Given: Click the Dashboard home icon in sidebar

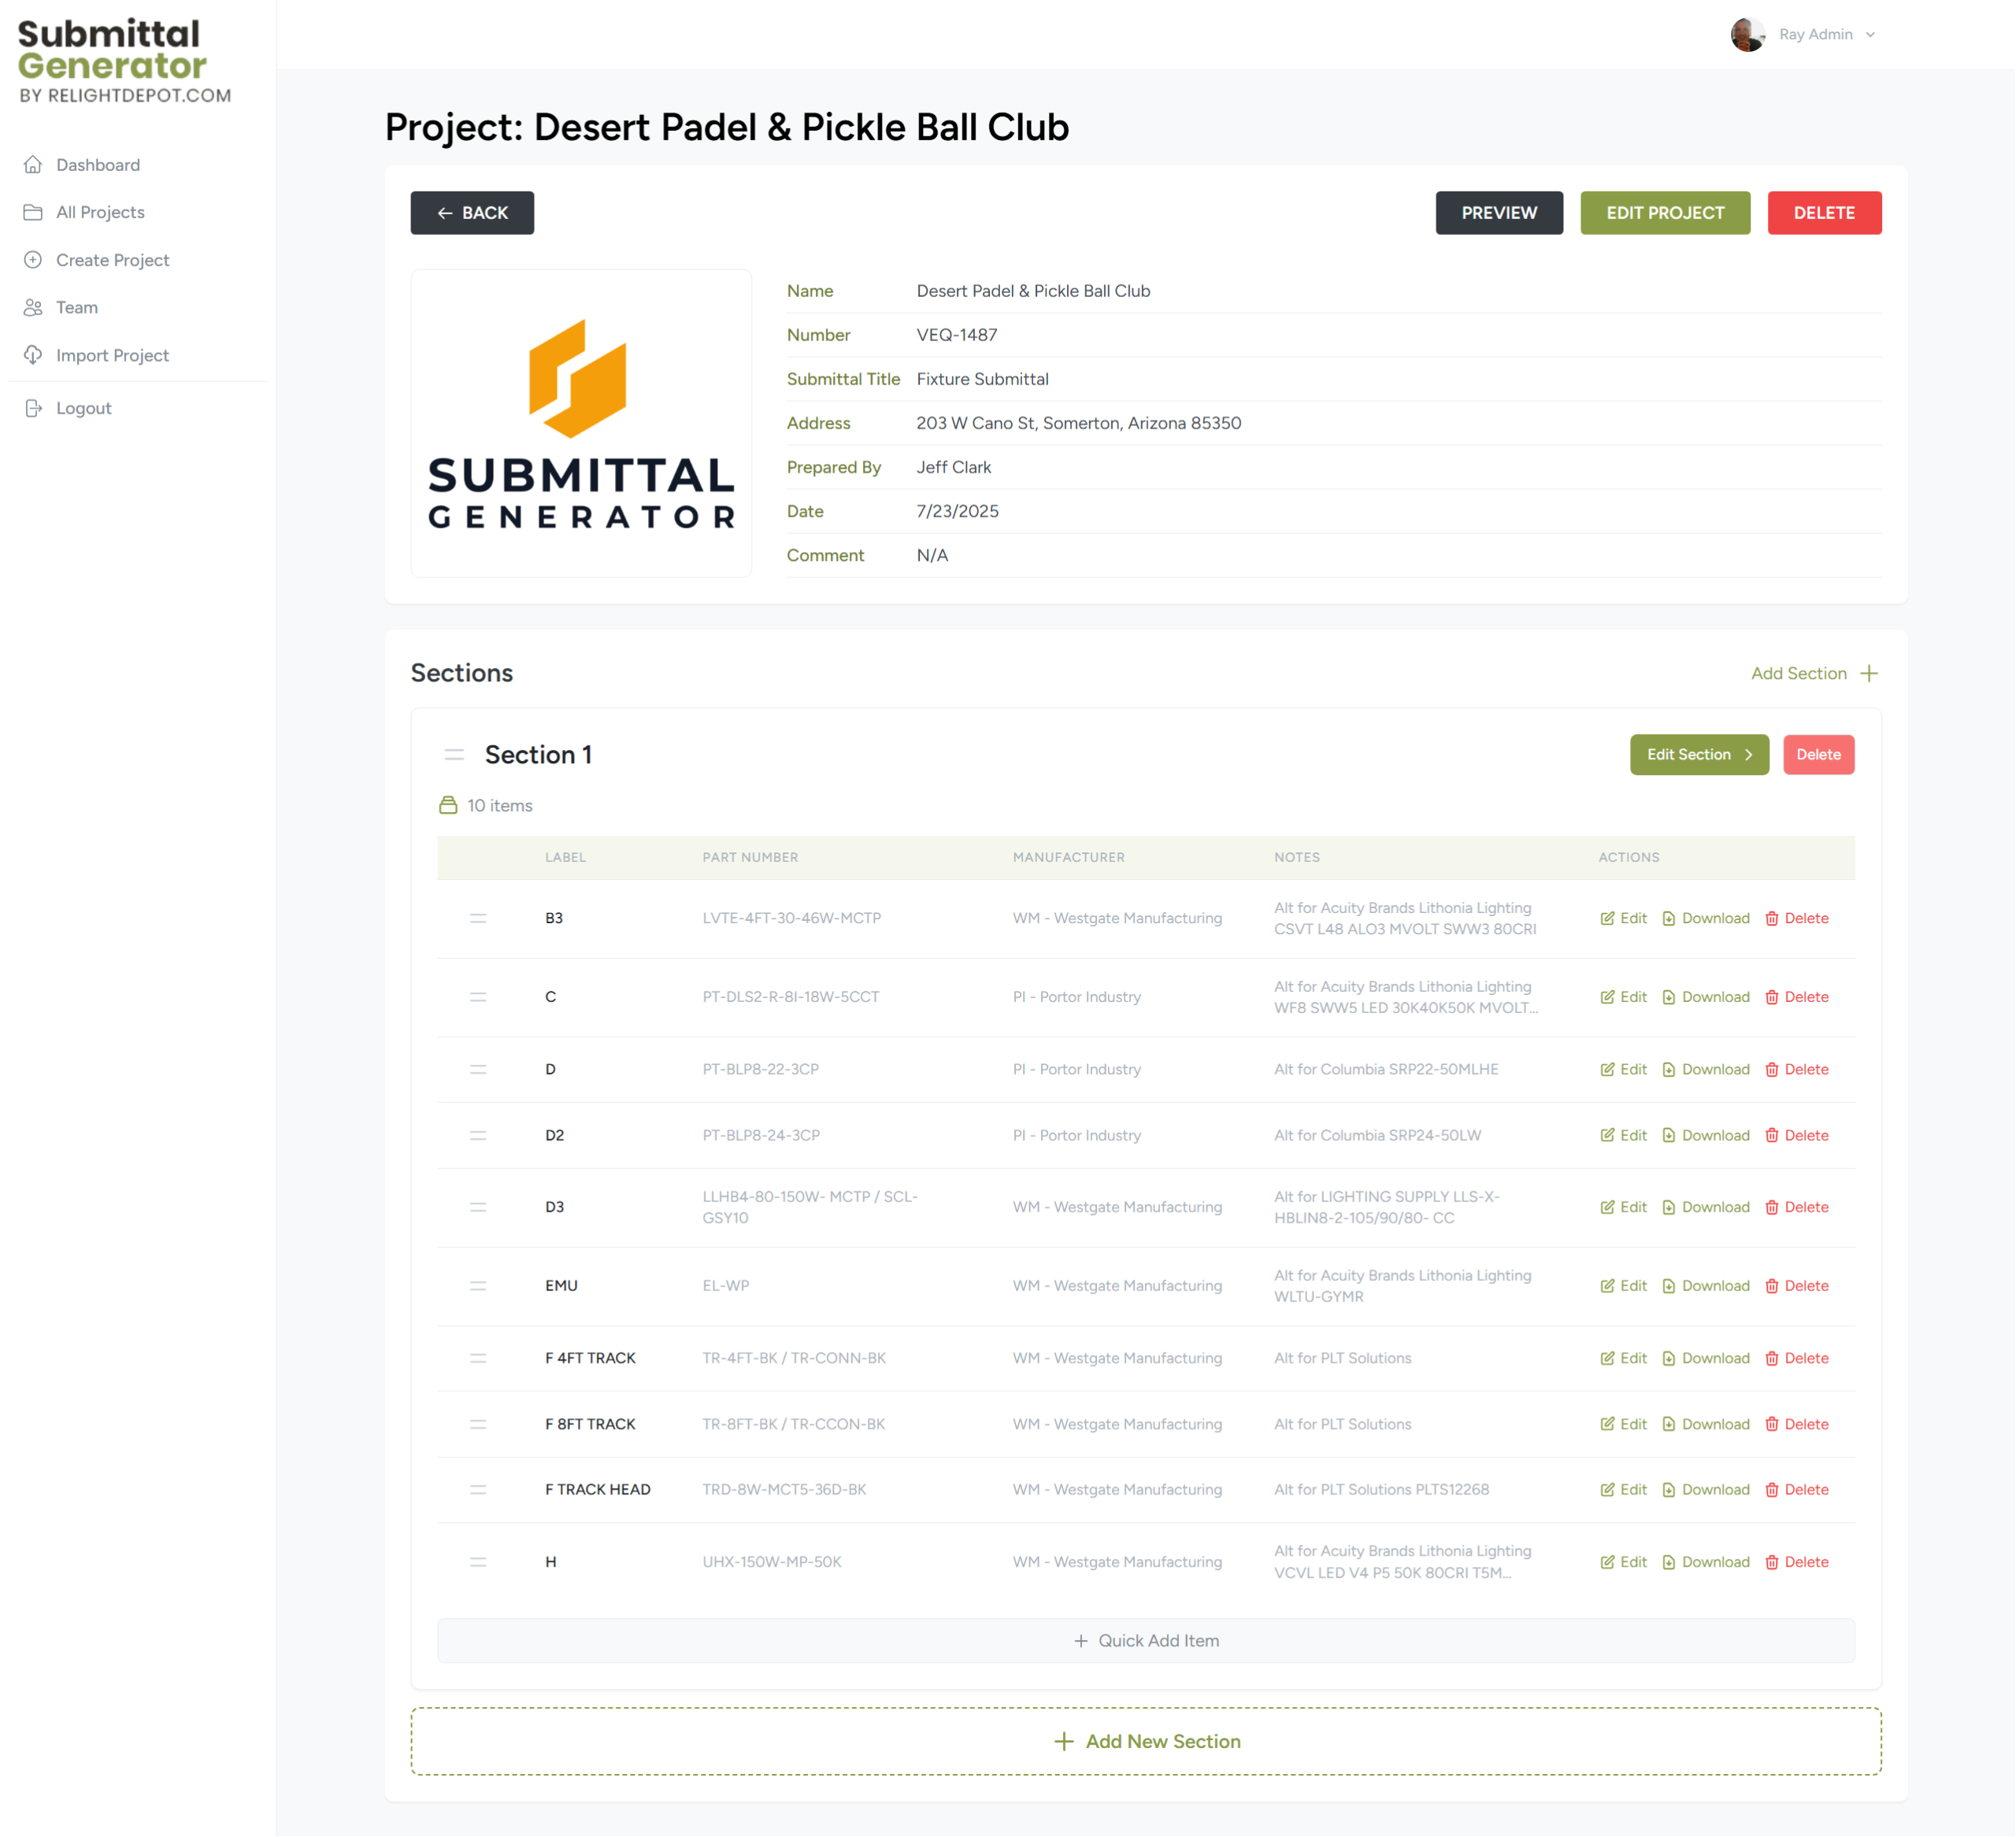Looking at the screenshot, I should click(x=33, y=164).
